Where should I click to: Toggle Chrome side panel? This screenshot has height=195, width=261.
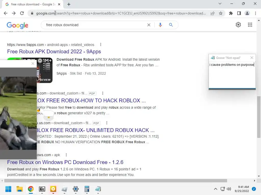239,13
